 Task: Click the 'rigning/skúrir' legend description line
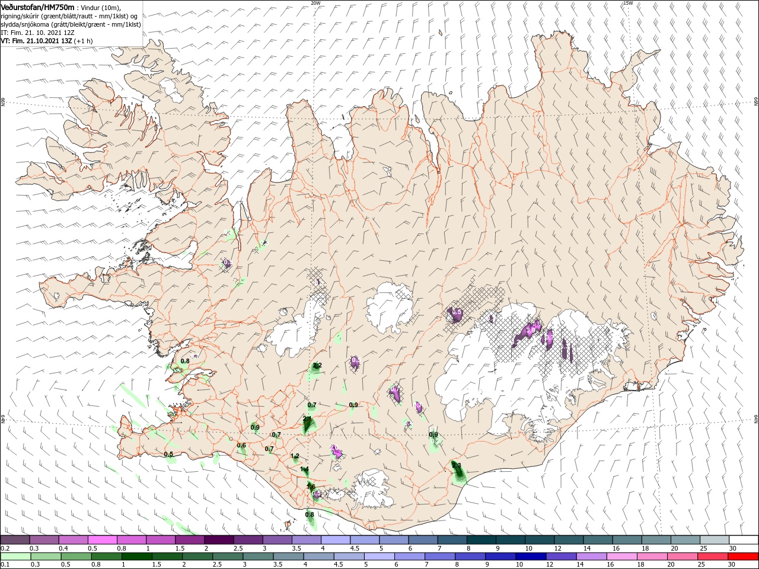click(x=69, y=15)
